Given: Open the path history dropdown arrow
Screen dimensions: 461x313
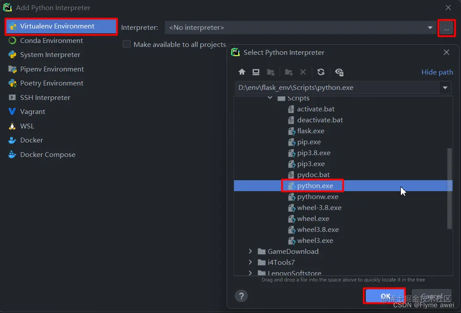Looking at the screenshot, I should tap(445, 88).
